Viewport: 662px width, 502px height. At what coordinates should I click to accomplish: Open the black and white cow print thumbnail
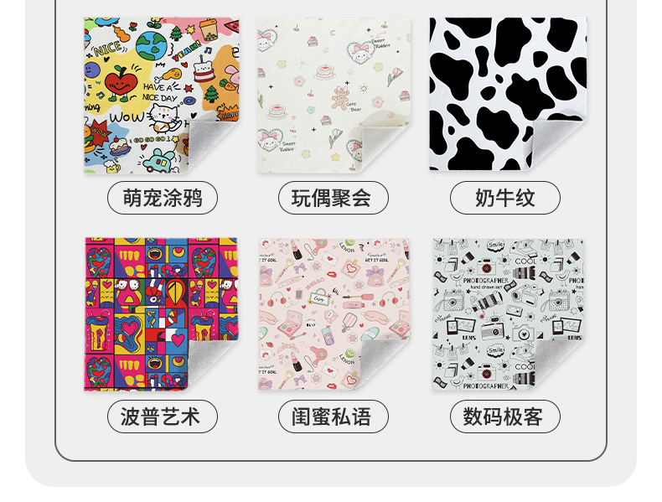click(508, 94)
